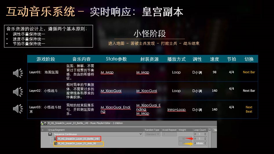Screen dimensions: 274x154
Task: Click the M_XiaoGuai_Ending State parameter
Action: pyautogui.click(x=115, y=109)
